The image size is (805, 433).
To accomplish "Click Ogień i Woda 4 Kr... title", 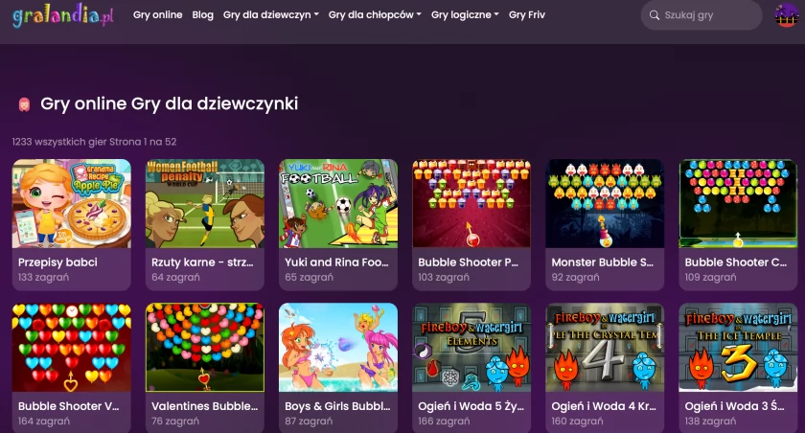I will point(604,406).
